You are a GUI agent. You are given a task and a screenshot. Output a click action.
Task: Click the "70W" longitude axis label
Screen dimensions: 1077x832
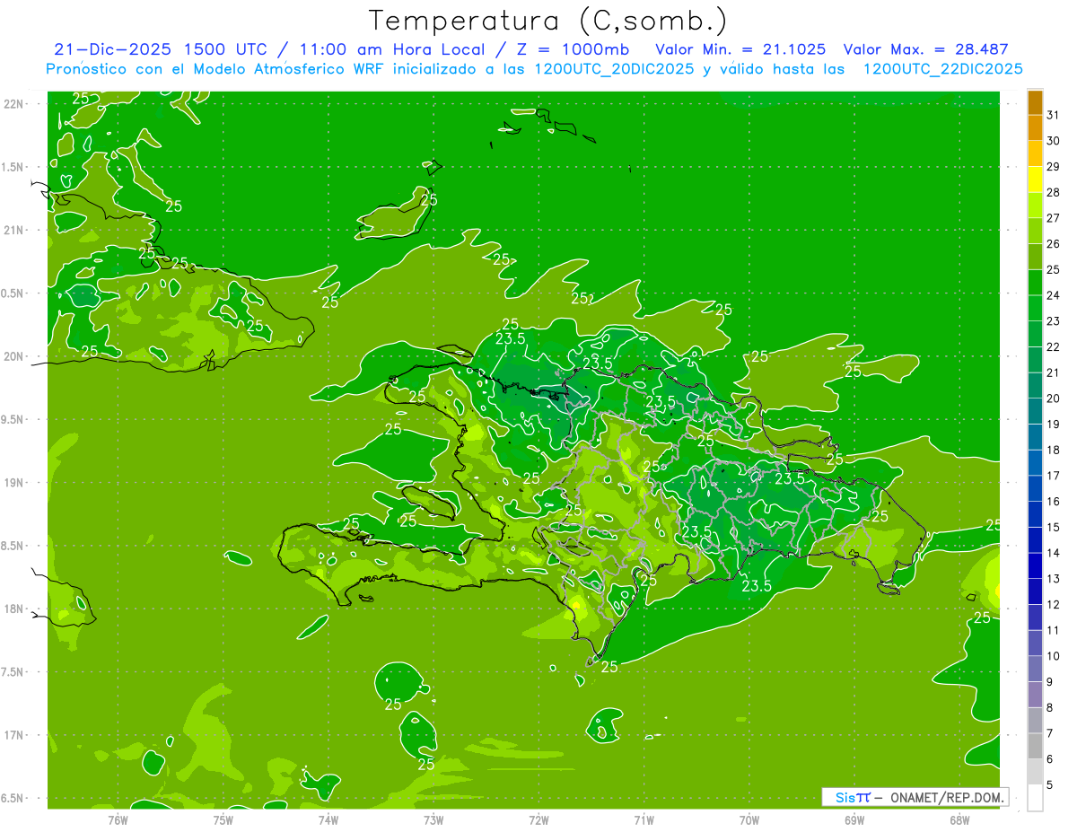[x=749, y=819]
